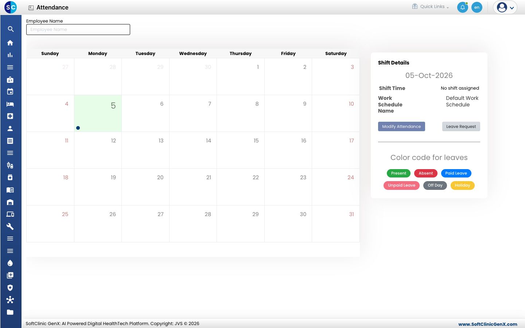Open the receipt billing icon in sidebar
Image resolution: width=525 pixels, height=328 pixels.
[x=10, y=141]
